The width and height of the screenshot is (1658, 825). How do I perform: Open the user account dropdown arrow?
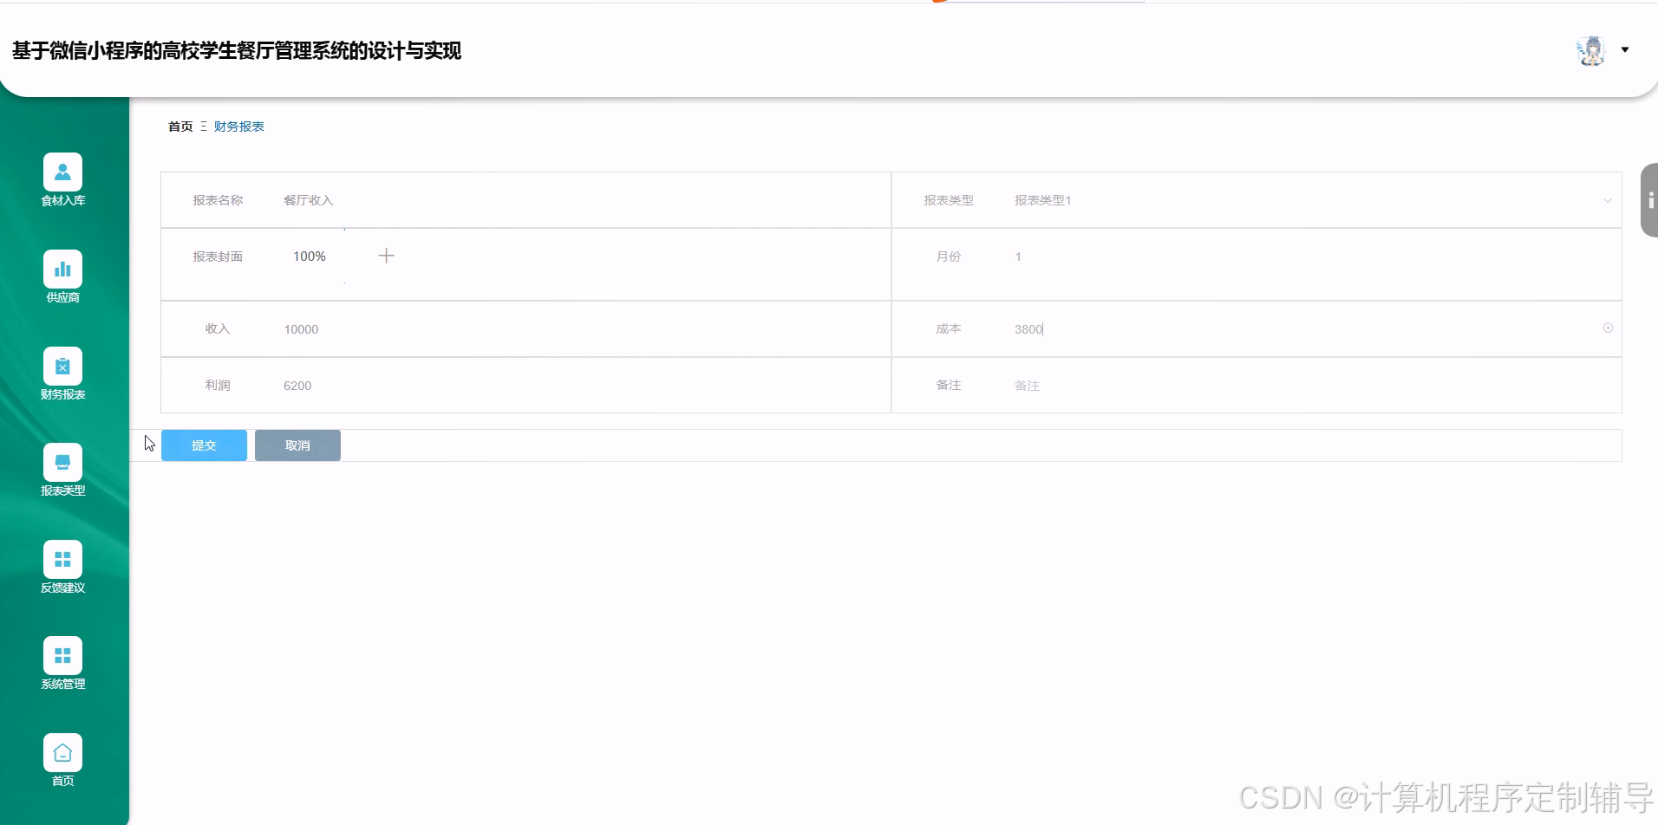point(1624,49)
